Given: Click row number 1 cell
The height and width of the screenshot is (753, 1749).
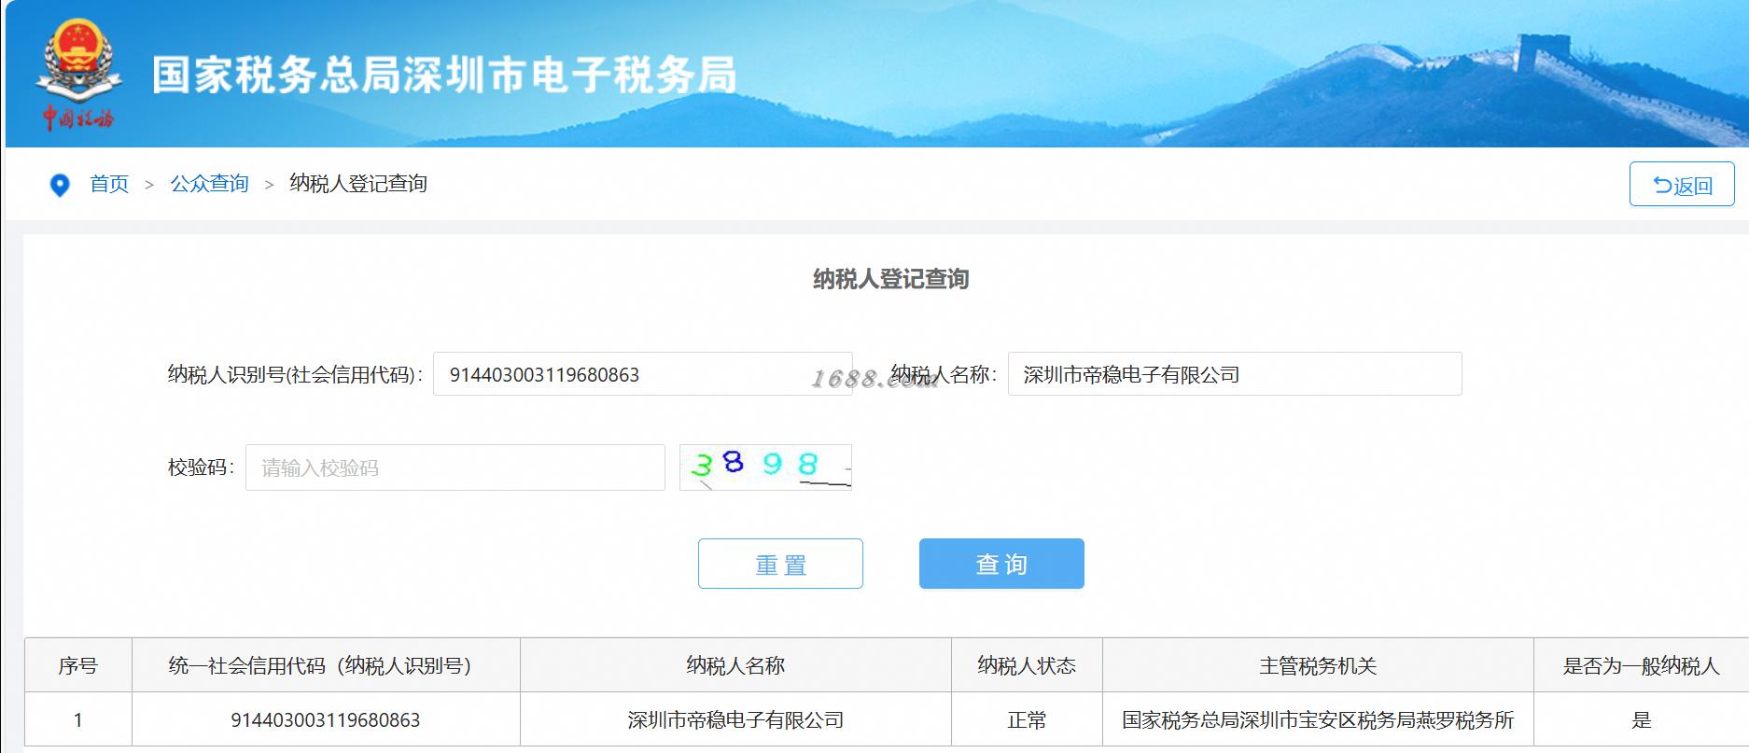Looking at the screenshot, I should click(x=78, y=719).
